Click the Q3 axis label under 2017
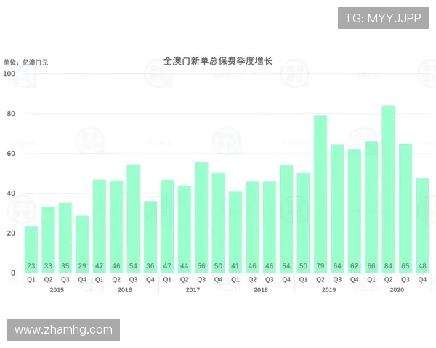This screenshot has height=348, width=436. pos(201,280)
